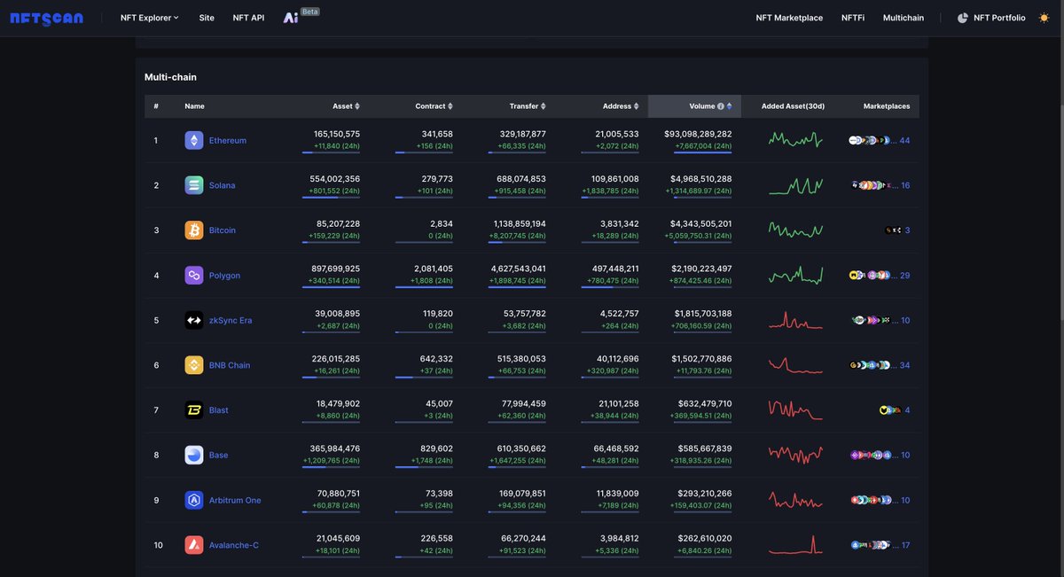Select the Avalanche-C logo icon
This screenshot has width=1064, height=577.
(194, 545)
